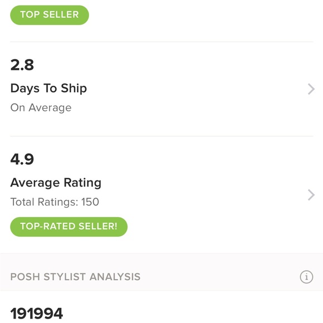Click the 191994 statistic number
Screen dimensions: 323x323
click(x=37, y=314)
